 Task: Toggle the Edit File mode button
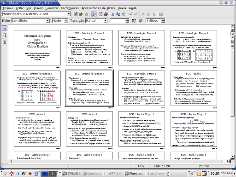pyautogui.click(x=93, y=14)
